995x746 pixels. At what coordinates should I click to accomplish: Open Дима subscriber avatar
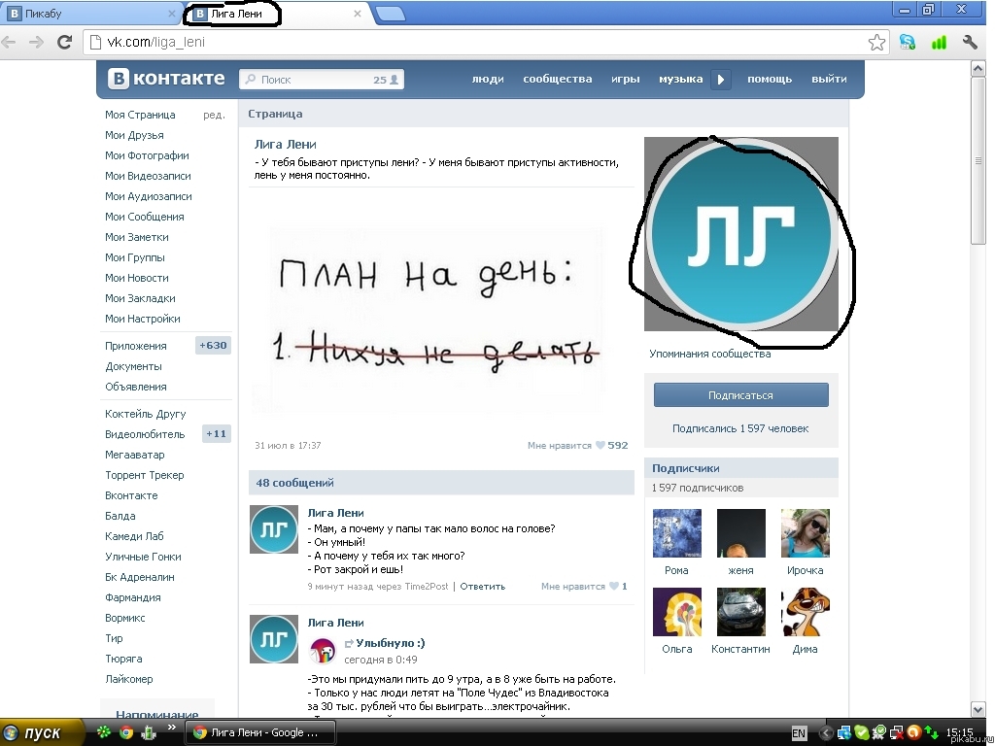coord(806,612)
